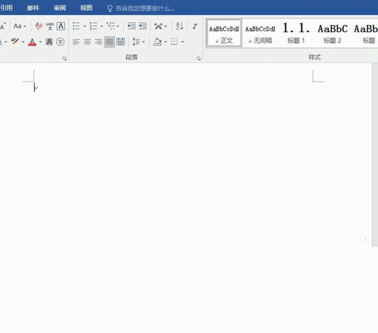
Task: Apply numbered list formatting
Action: [x=93, y=26]
